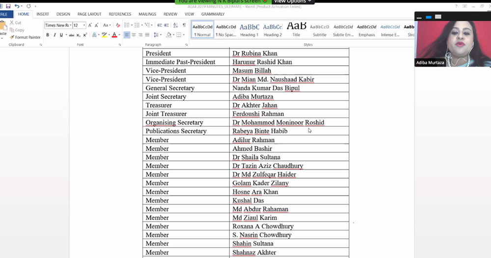Open the REVIEW tab
This screenshot has height=258, width=491.
170,14
